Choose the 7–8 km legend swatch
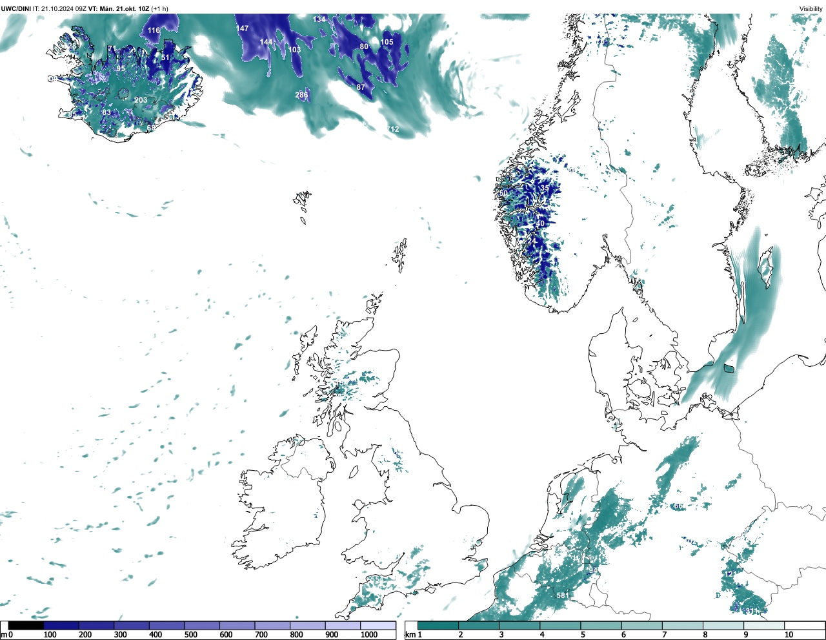Viewport: 826px width, 640px height. (x=682, y=625)
